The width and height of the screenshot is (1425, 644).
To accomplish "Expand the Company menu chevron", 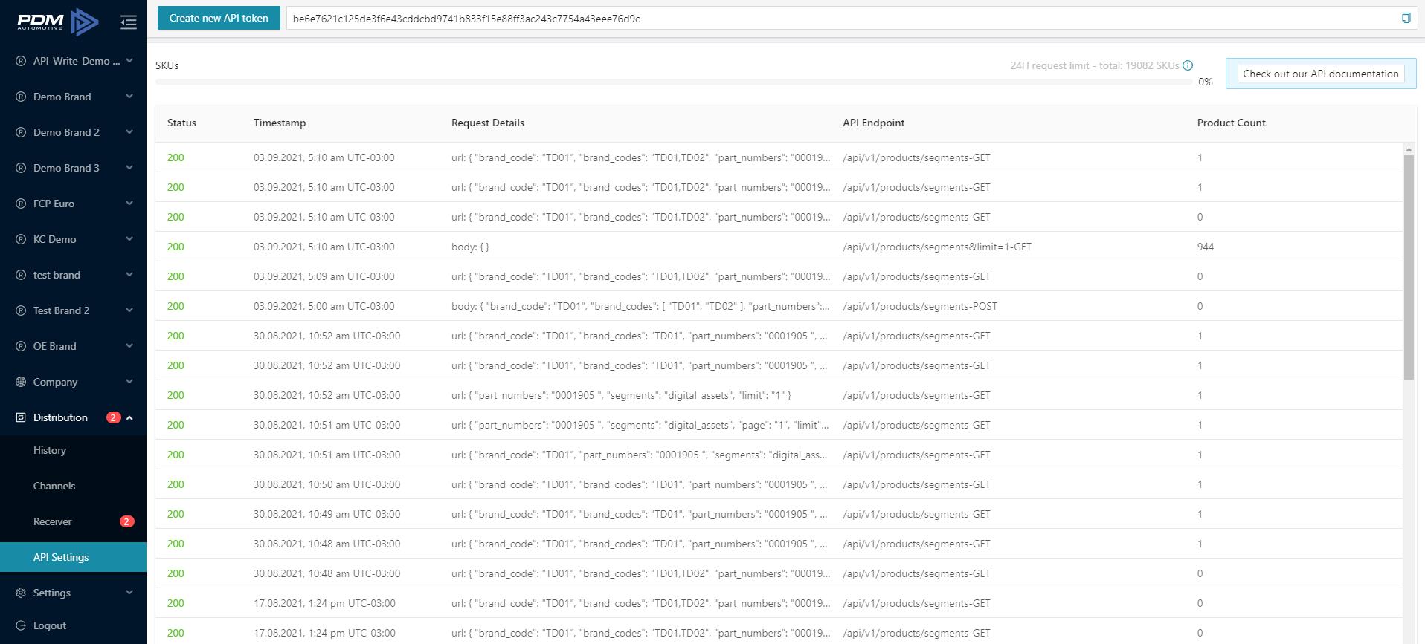I will pos(129,382).
